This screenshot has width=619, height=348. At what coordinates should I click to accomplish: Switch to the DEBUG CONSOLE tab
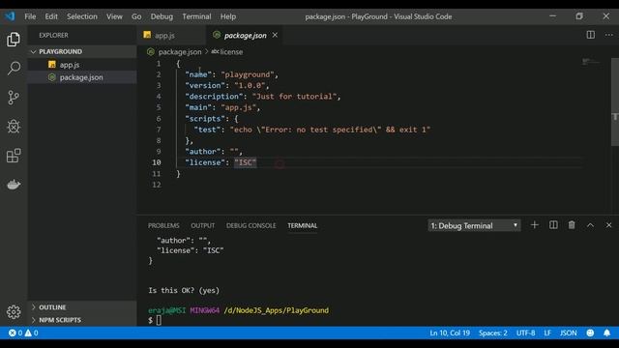(251, 225)
